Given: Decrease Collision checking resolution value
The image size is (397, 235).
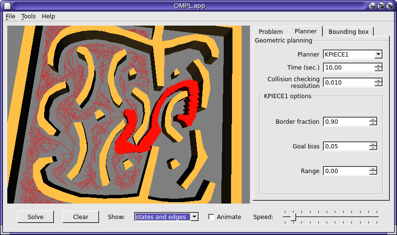Looking at the screenshot, I should 378,85.
